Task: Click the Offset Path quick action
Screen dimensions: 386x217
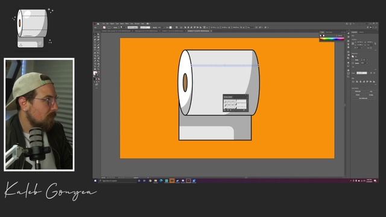Action: (358, 91)
